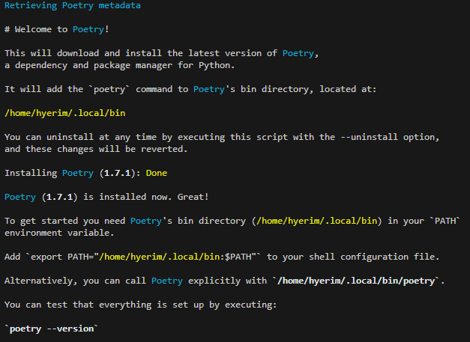The width and height of the screenshot is (470, 342).
Task: Click 'Poetry (1.7.1) is installed now. Great!'
Action: click(106, 197)
